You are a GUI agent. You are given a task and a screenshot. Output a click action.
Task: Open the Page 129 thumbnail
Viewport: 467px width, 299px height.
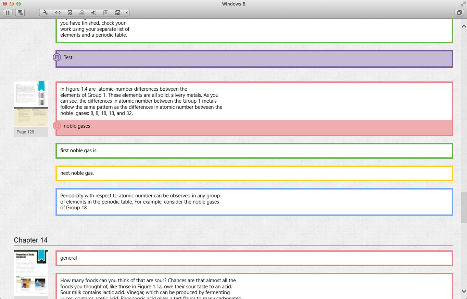pyautogui.click(x=31, y=104)
